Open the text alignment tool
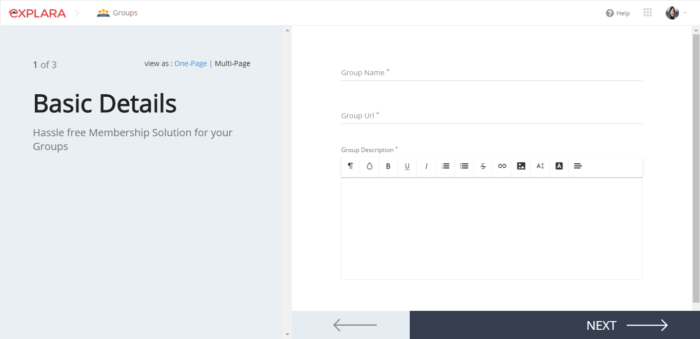Screen dimensions: 700x339 (x=578, y=166)
